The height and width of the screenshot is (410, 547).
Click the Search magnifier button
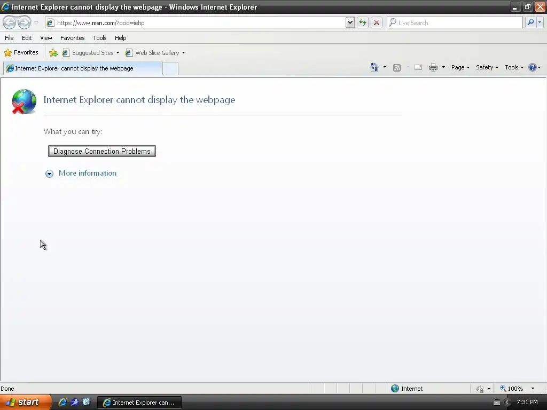530,22
